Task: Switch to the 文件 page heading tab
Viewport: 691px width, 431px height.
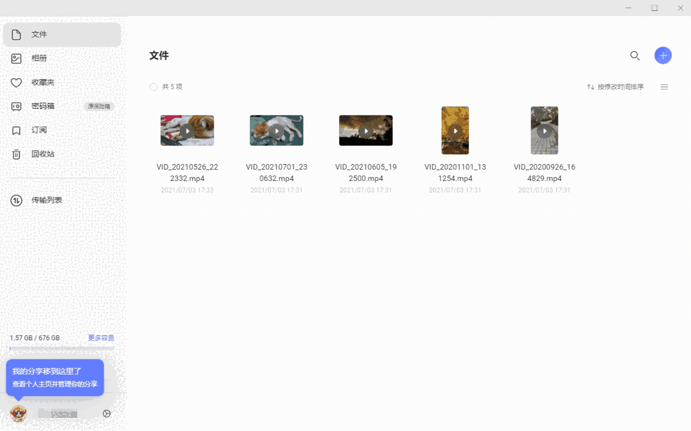Action: coord(159,55)
